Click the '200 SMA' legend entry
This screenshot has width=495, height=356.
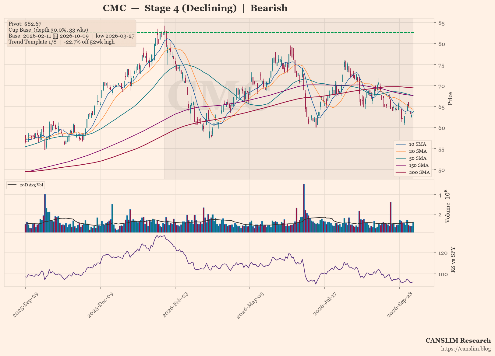412,172
